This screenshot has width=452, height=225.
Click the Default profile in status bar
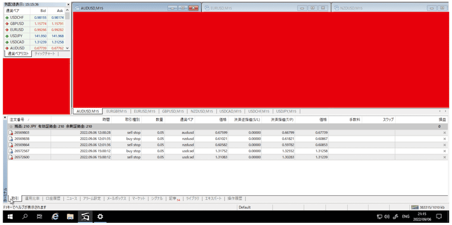(x=245, y=207)
